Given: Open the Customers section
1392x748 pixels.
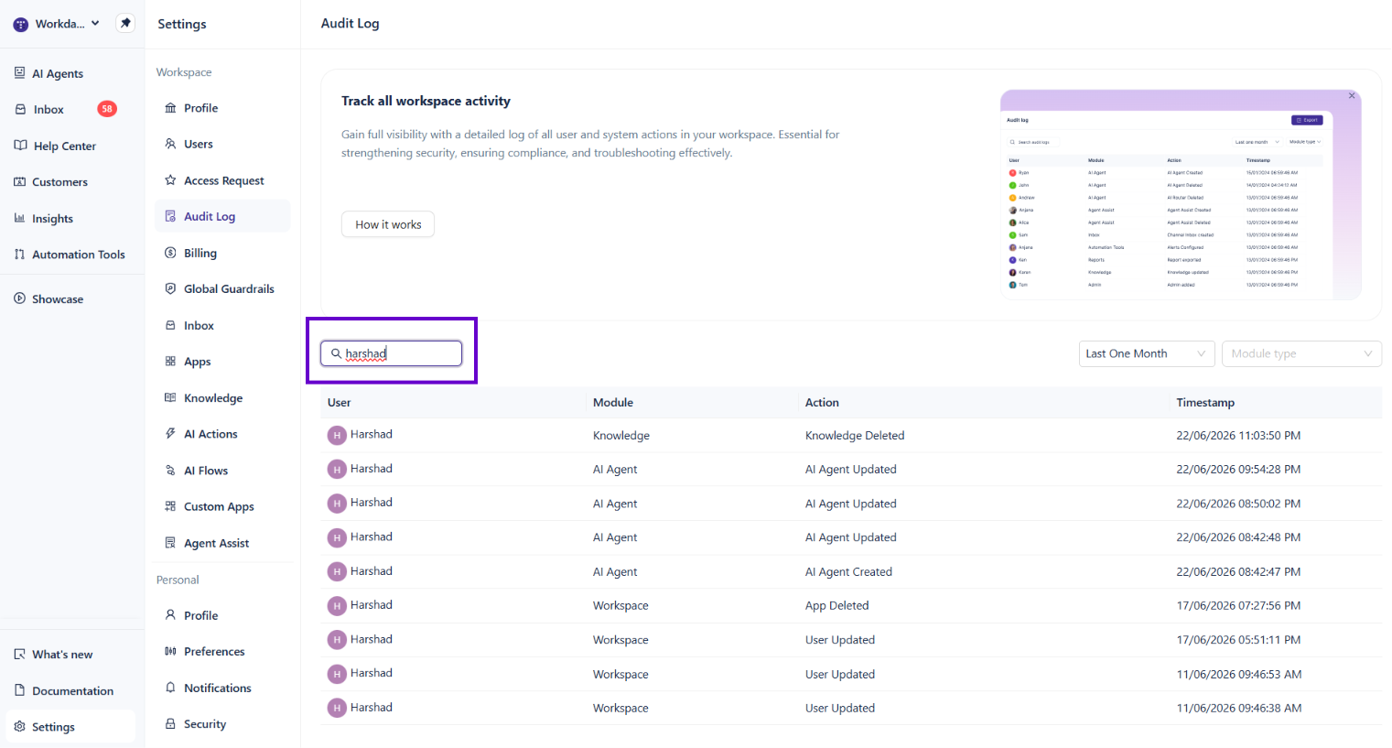Looking at the screenshot, I should [x=59, y=182].
